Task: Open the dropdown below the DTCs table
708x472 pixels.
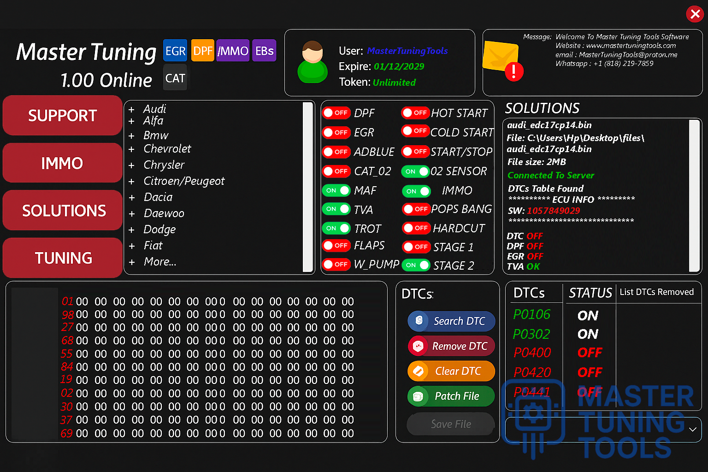Action: [692, 430]
